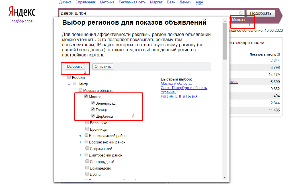The height and width of the screenshot is (184, 295).
Task: Quick-select the Украина link
Action: pos(168,92)
